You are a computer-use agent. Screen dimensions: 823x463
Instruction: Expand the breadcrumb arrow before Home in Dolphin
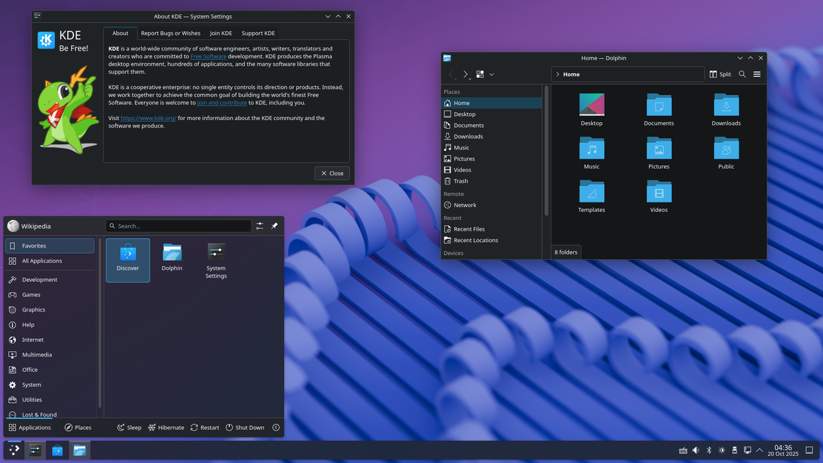coord(558,74)
